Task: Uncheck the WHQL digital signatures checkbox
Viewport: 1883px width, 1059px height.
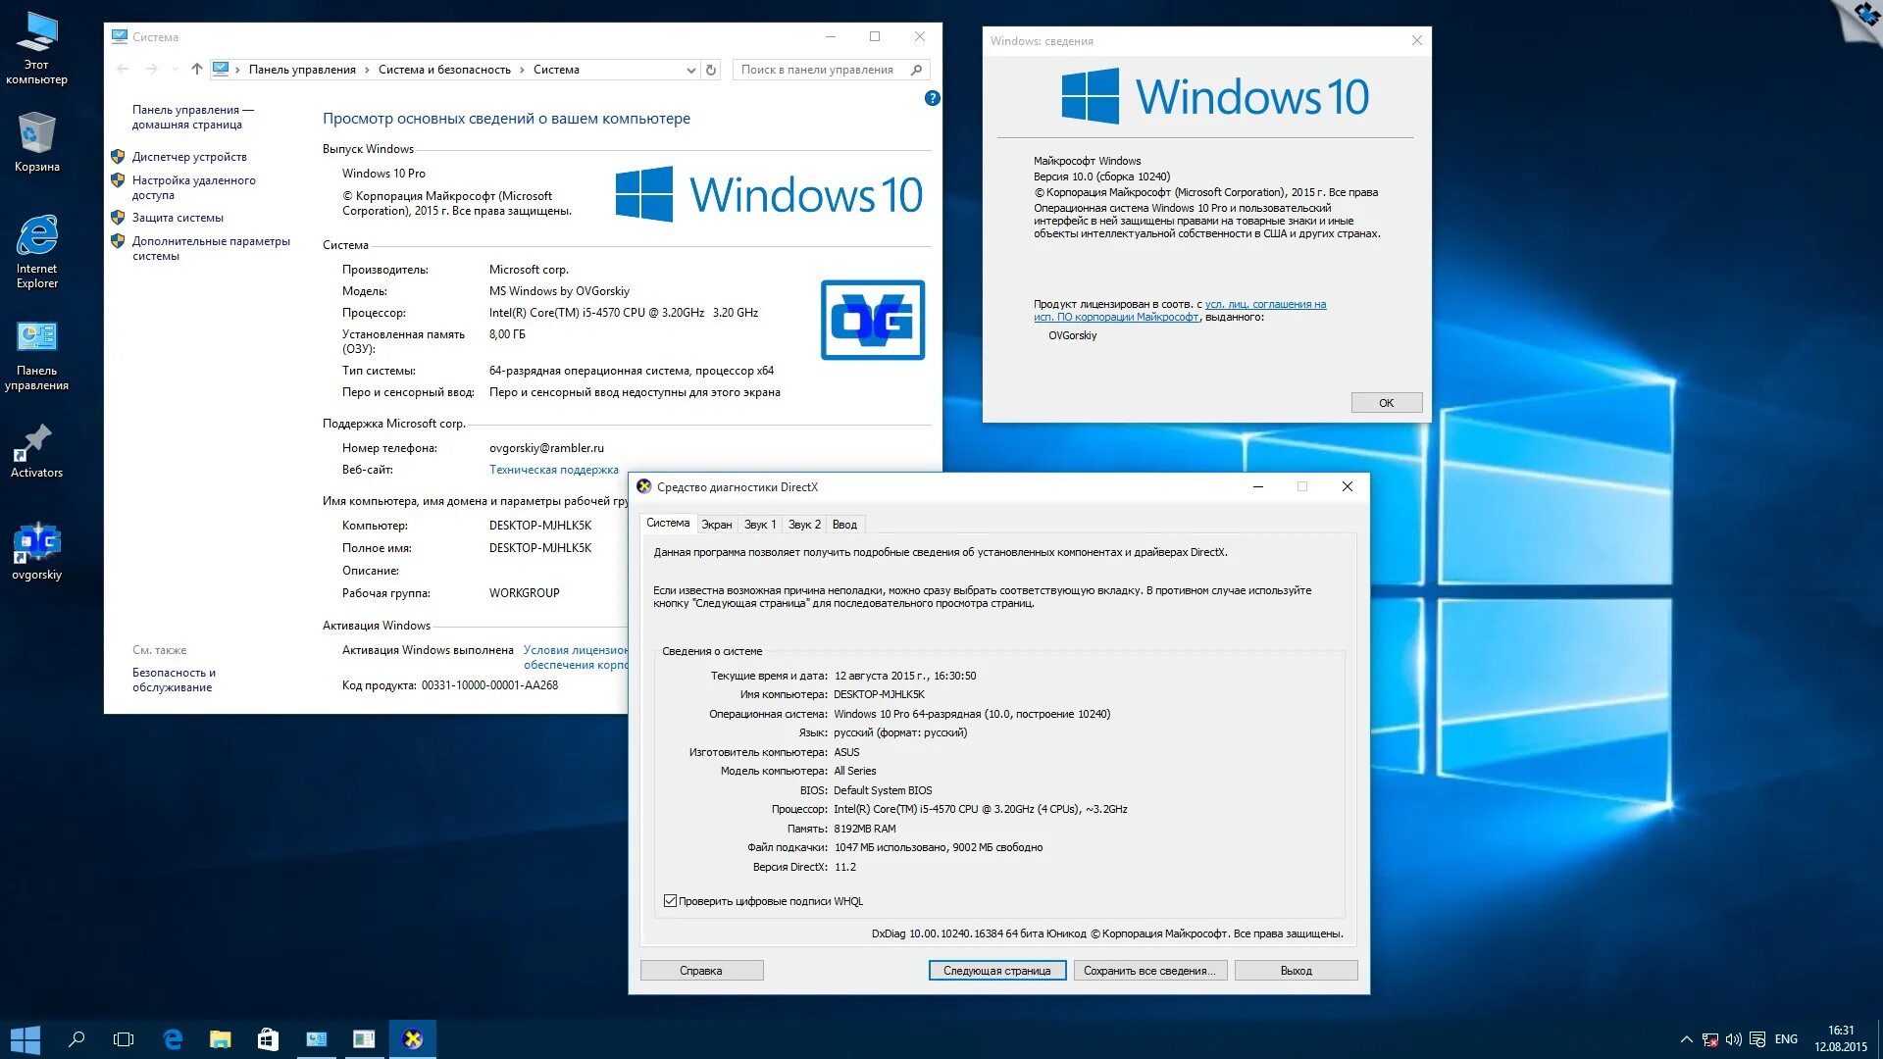Action: (x=670, y=901)
